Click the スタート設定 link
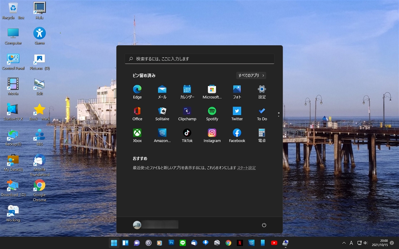This screenshot has height=249, width=399. [246, 168]
